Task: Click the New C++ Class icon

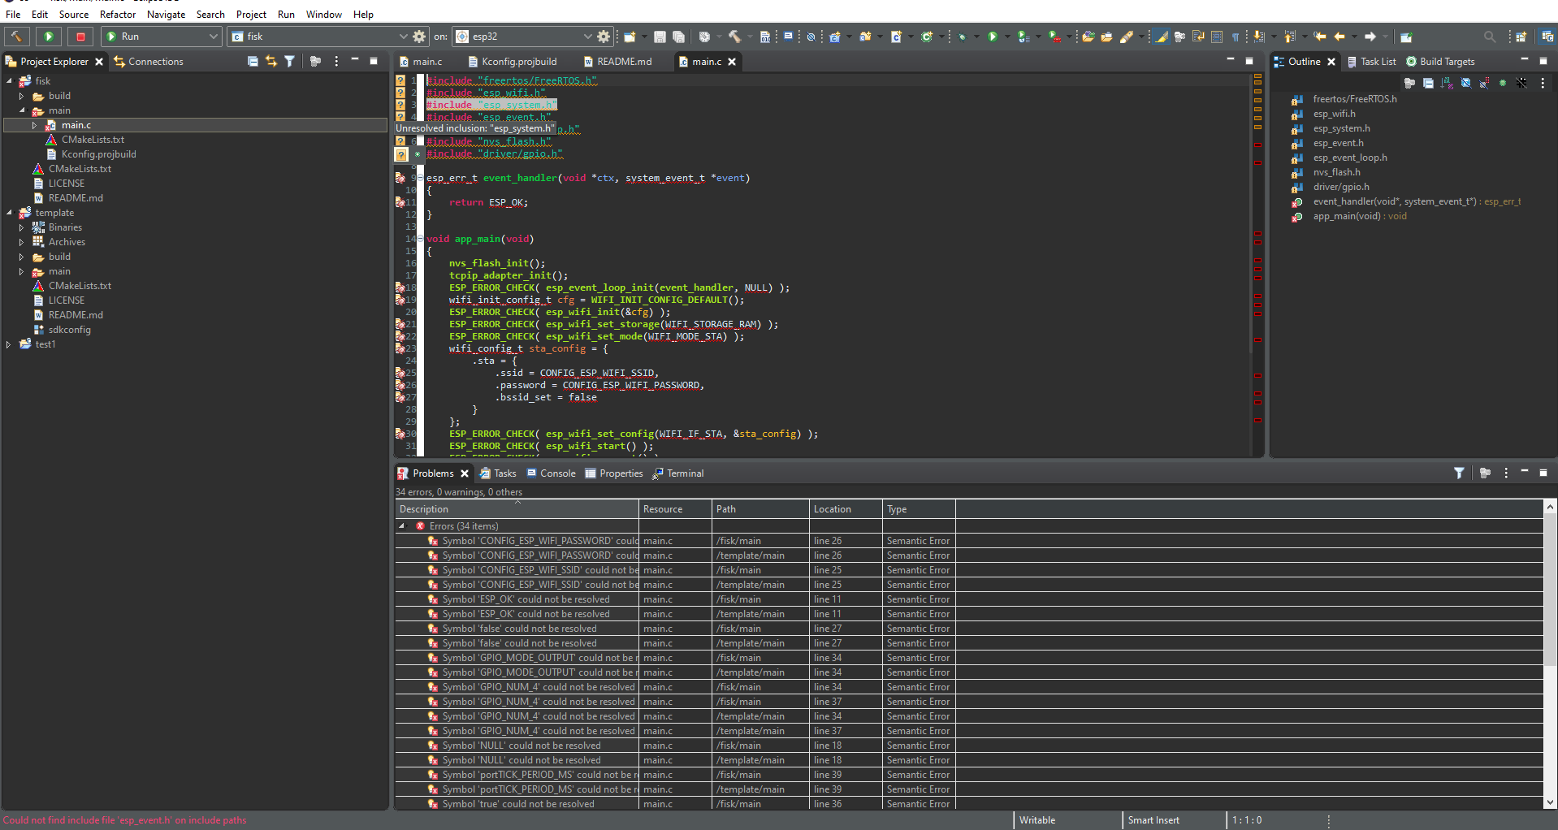Action: point(927,37)
